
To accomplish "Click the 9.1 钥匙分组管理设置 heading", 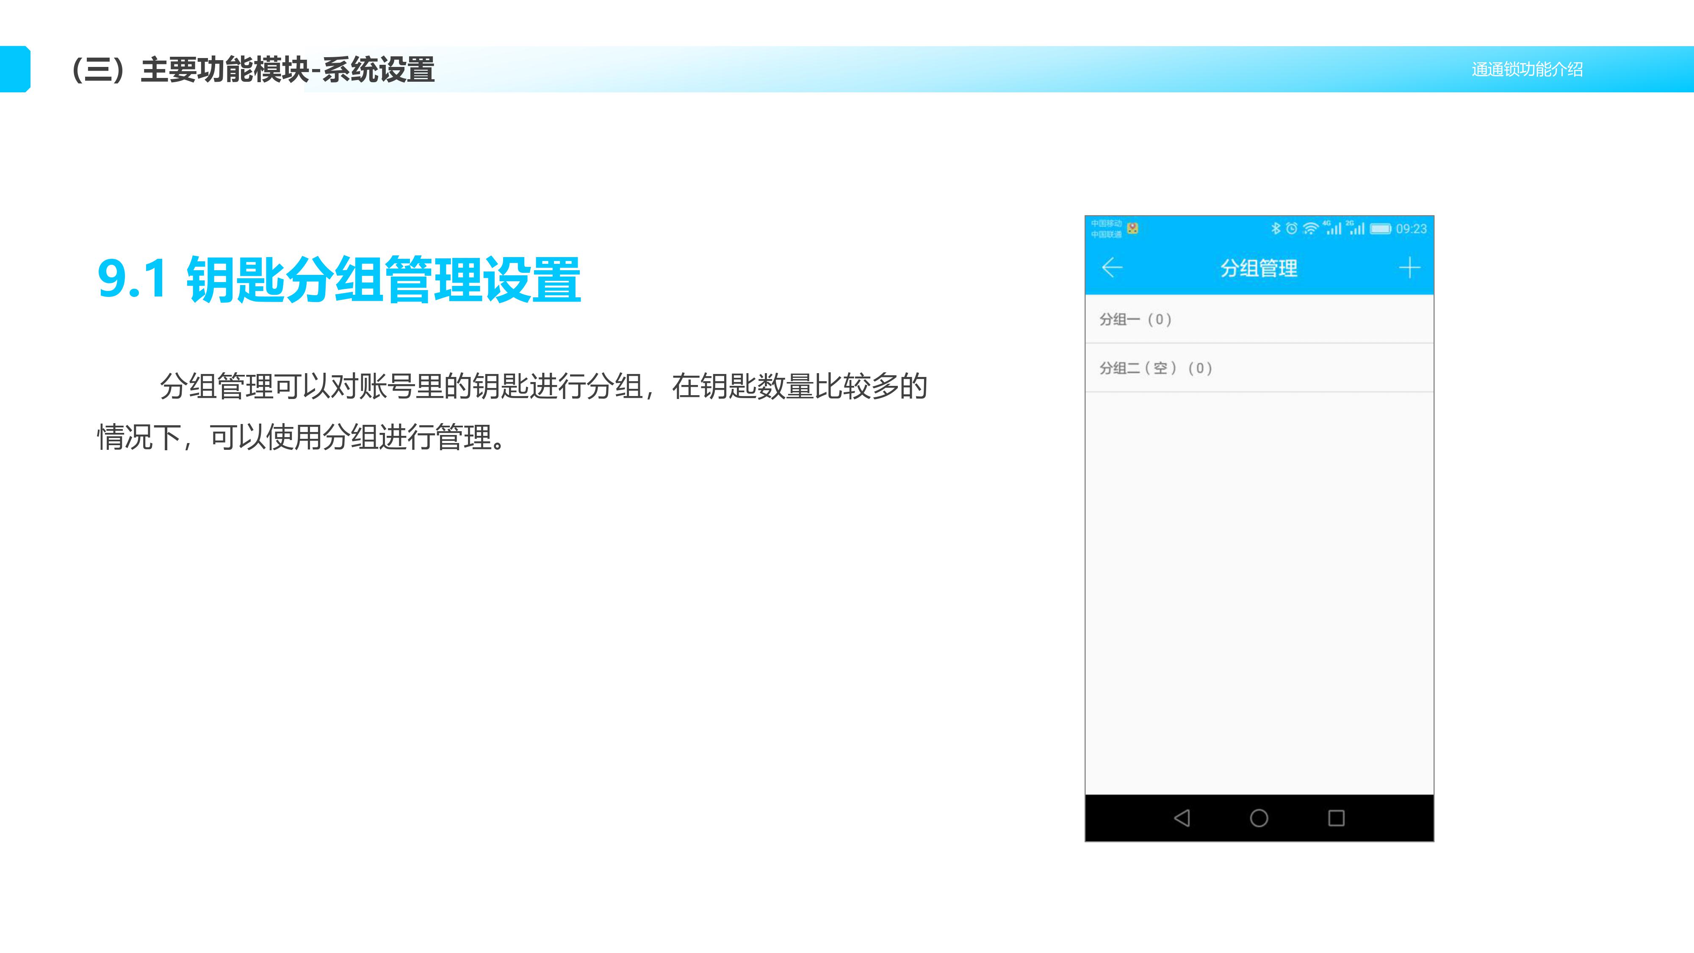I will coord(339,280).
